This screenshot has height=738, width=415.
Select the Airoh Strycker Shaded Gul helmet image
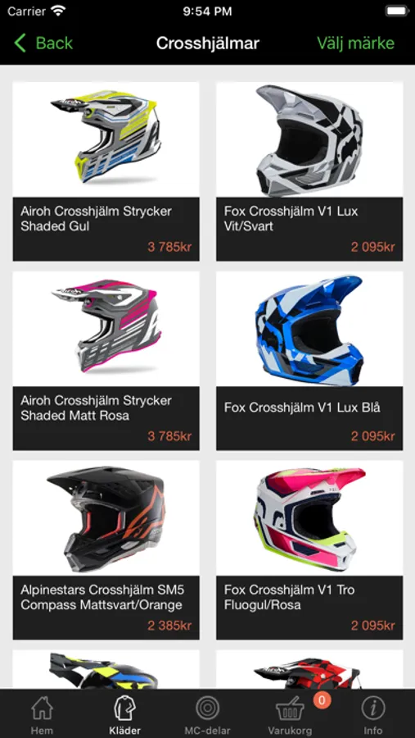(x=106, y=139)
